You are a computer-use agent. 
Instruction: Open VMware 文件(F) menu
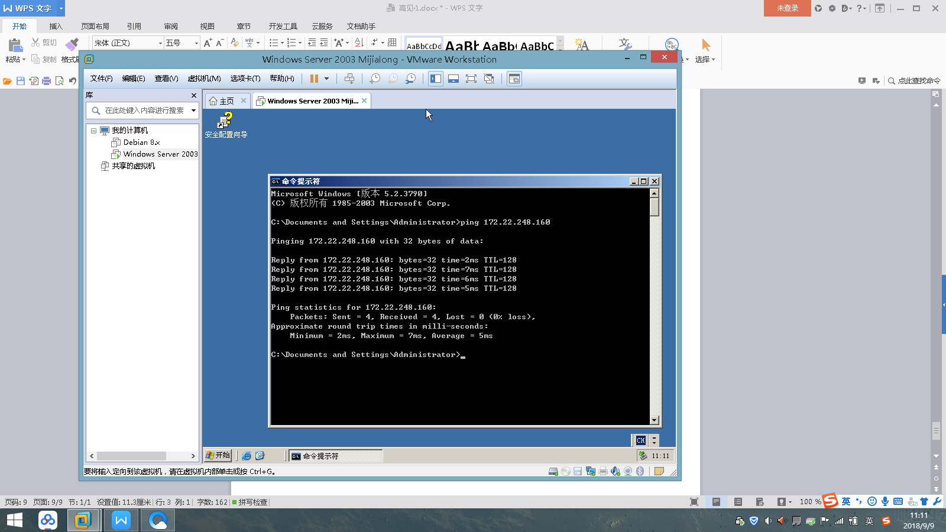pyautogui.click(x=101, y=79)
